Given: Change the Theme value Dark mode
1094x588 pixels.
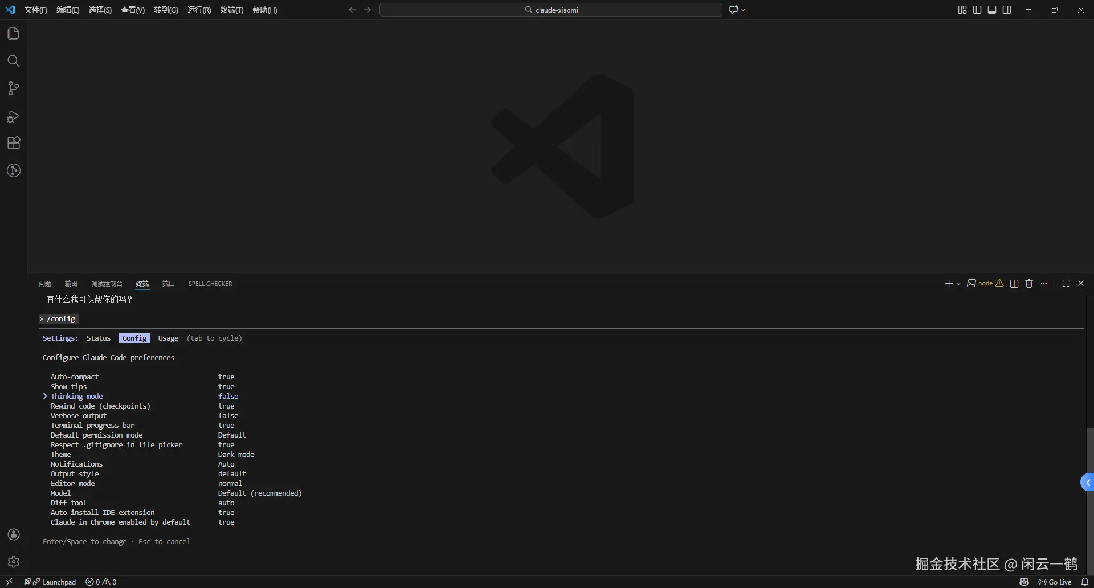Looking at the screenshot, I should (x=236, y=455).
